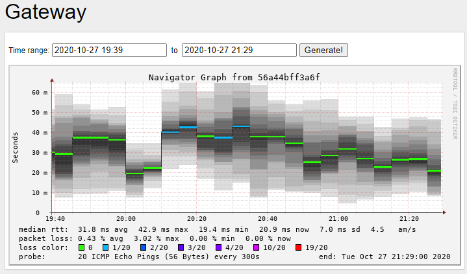
Task: Click the packet loss 0.43 % avg value
Action: 101,238
